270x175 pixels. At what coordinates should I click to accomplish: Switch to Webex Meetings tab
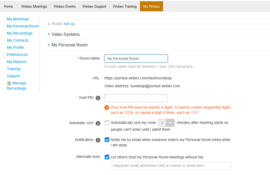(x=34, y=6)
